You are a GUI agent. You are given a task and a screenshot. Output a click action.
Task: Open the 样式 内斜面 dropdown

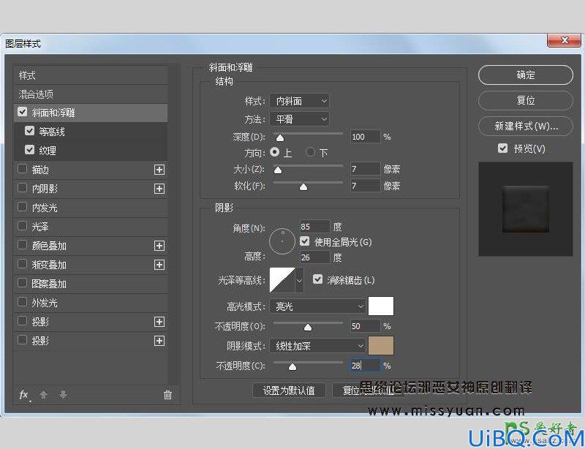[x=299, y=101]
